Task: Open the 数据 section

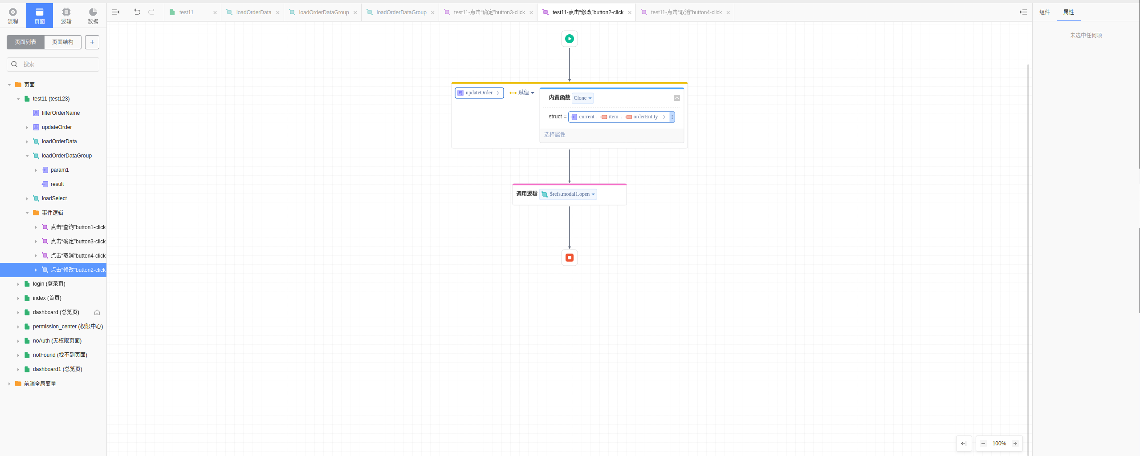Action: [x=93, y=16]
